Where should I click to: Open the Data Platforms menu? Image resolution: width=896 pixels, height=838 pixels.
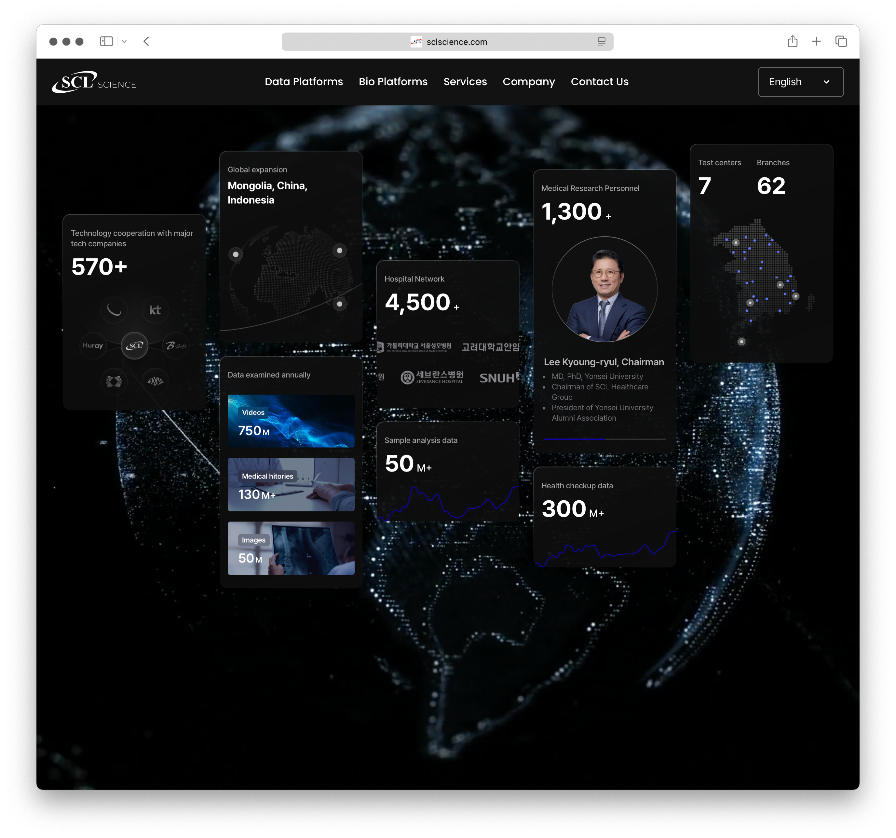(x=304, y=82)
